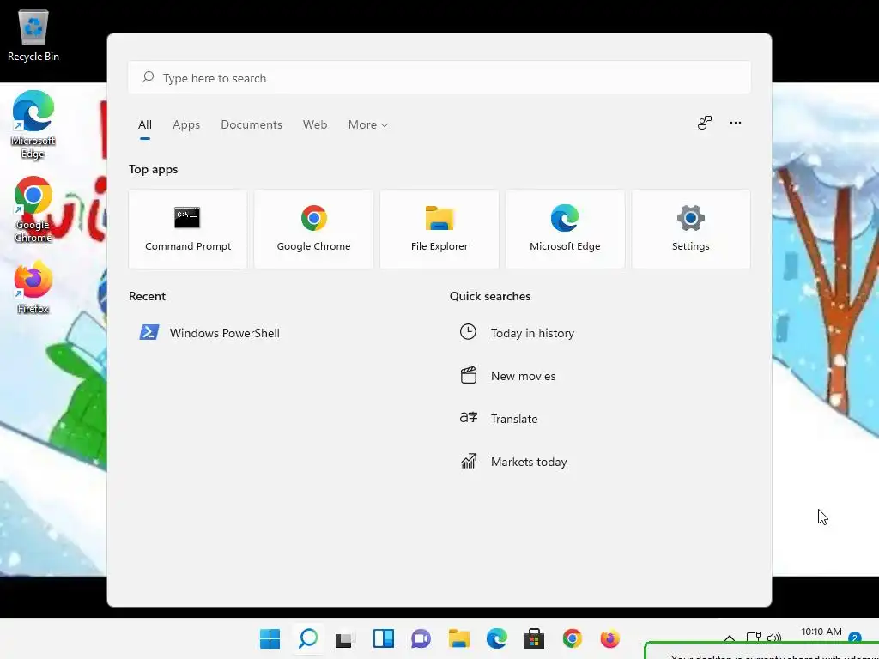The image size is (879, 659).
Task: Open Microsoft Edge desktop shortcut
Action: coord(33,124)
